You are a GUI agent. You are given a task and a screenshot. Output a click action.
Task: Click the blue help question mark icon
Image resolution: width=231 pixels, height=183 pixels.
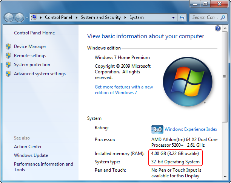[217, 28]
